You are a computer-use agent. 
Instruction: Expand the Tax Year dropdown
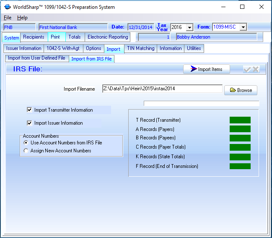tap(189, 27)
